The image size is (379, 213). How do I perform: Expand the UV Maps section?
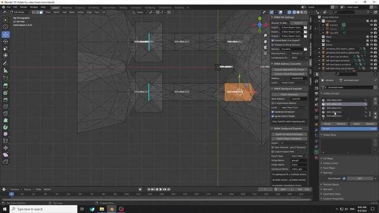(x=327, y=159)
